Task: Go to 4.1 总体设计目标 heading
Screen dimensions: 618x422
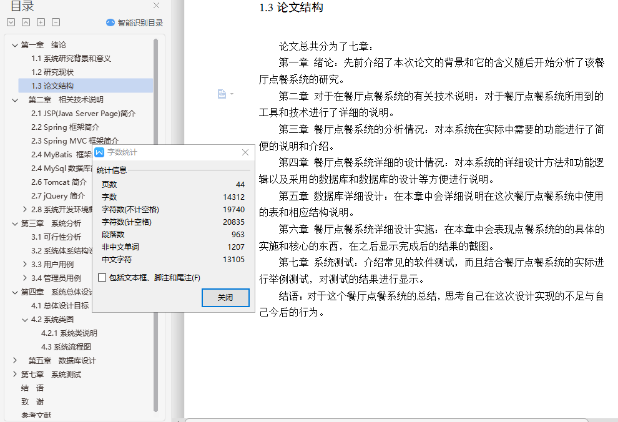Action: pos(60,306)
